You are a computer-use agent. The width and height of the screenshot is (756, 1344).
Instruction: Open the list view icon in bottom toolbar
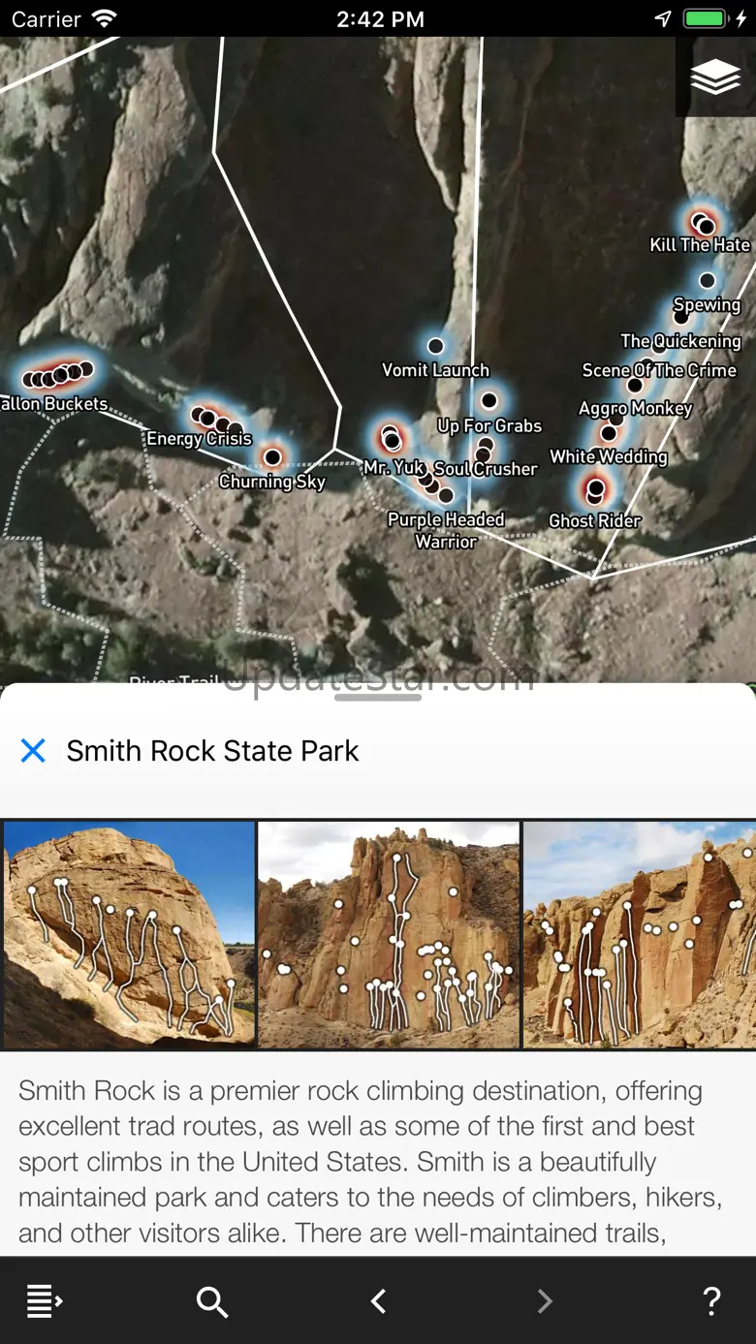(44, 1300)
